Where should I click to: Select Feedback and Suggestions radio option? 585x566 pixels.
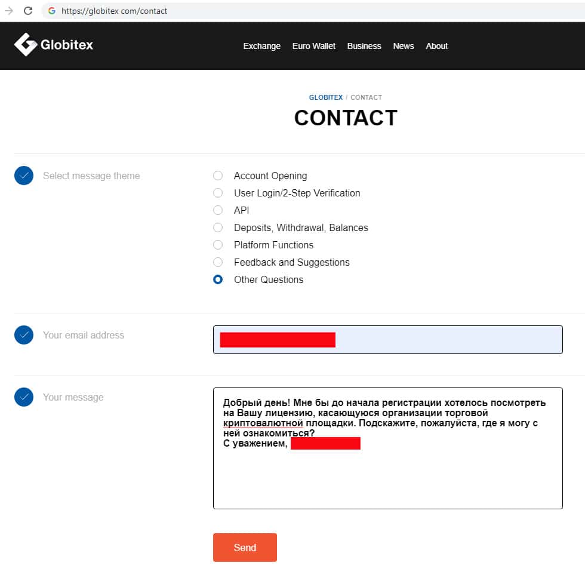tap(218, 262)
